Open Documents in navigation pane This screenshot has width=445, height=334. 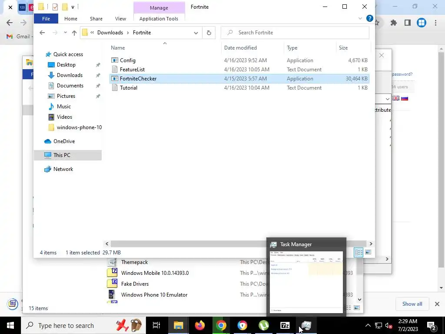click(x=70, y=86)
